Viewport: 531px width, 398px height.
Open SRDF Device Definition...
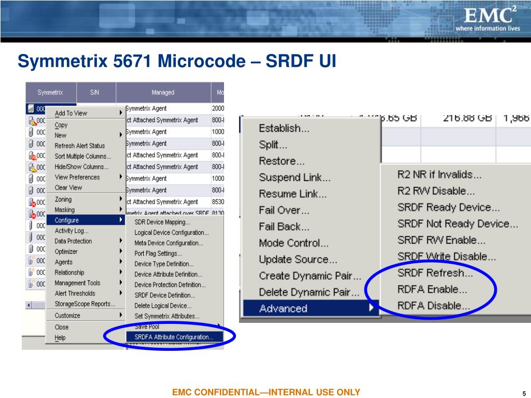[x=174, y=295]
